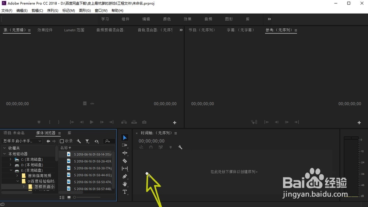Viewport: 368px width, 207px height.
Task: Click Export Frame camera icon in source monitor
Action: tap(144, 122)
